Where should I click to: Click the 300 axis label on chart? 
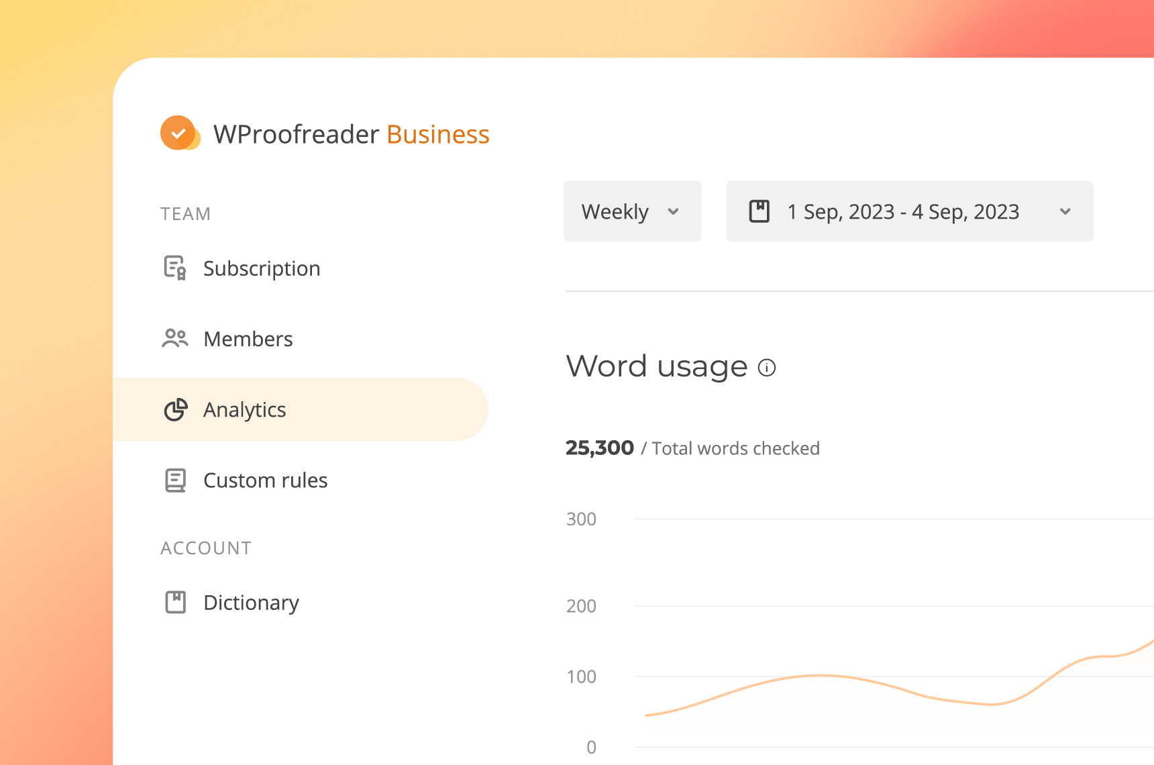pos(581,519)
